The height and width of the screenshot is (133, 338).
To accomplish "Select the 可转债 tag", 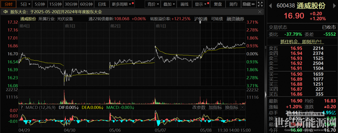I will [217, 19].
